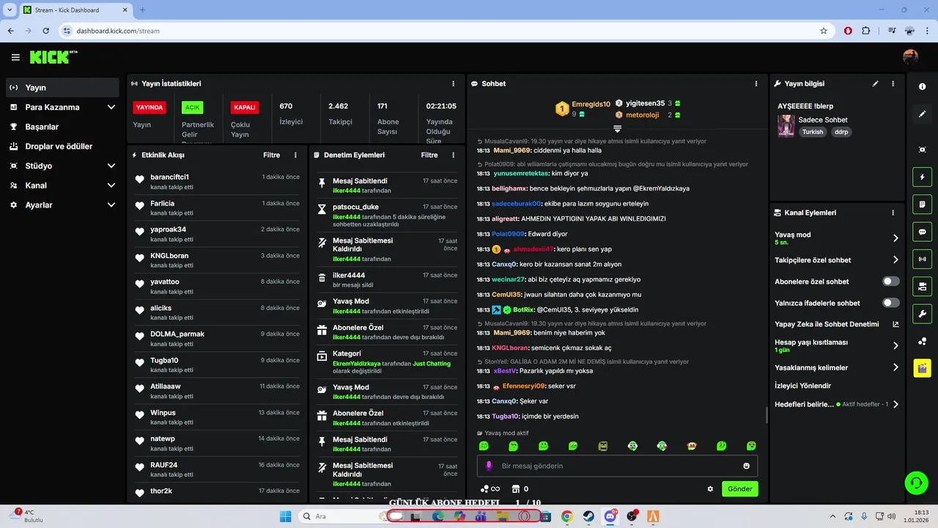938x528 pixels.
Task: Open the Etkinlik Akışı Filtre button
Action: click(271, 155)
